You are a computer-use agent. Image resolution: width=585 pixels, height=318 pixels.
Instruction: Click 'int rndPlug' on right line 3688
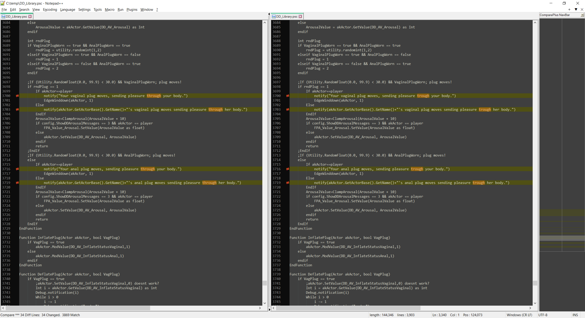tap(309, 41)
